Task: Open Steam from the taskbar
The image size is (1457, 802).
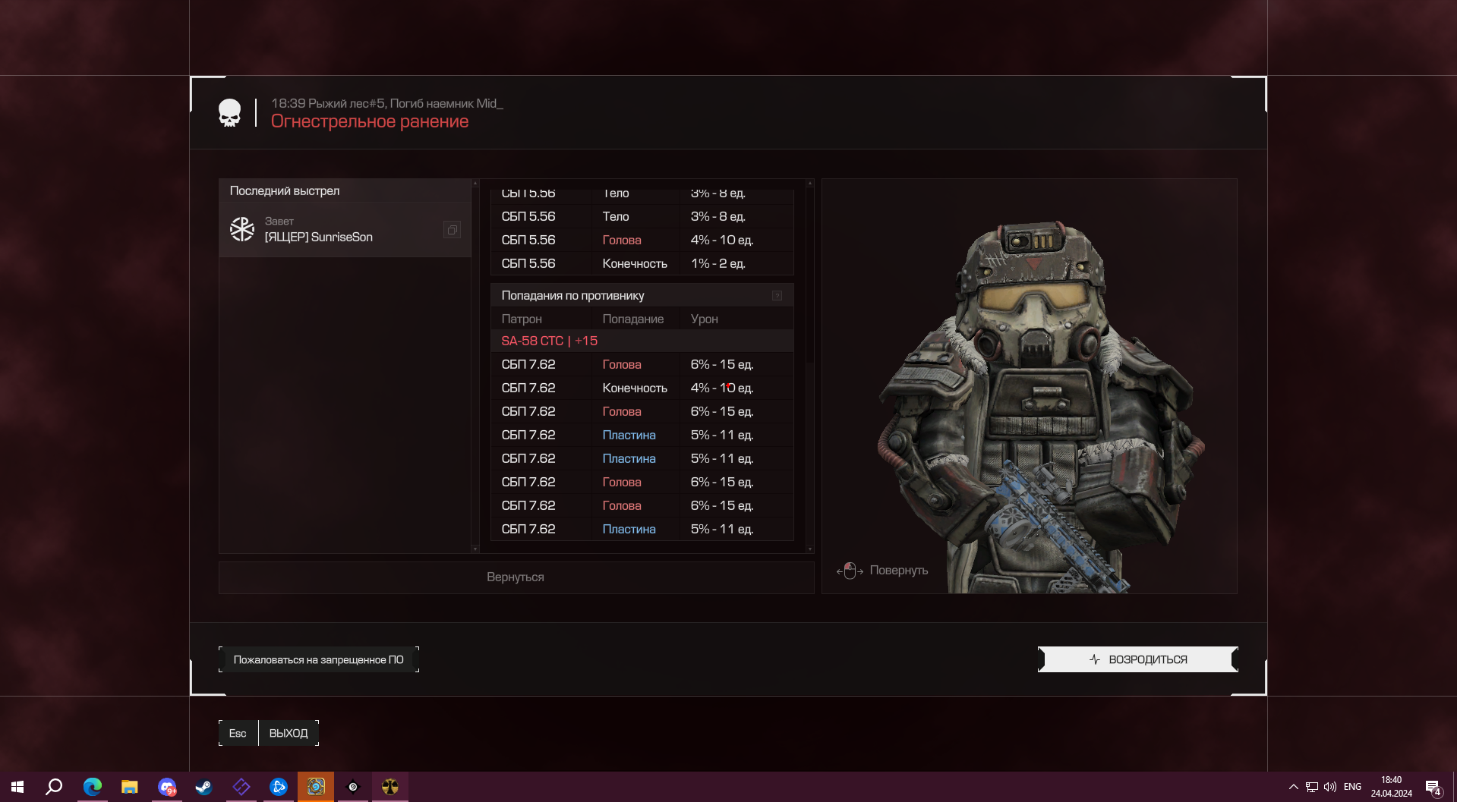Action: [204, 787]
